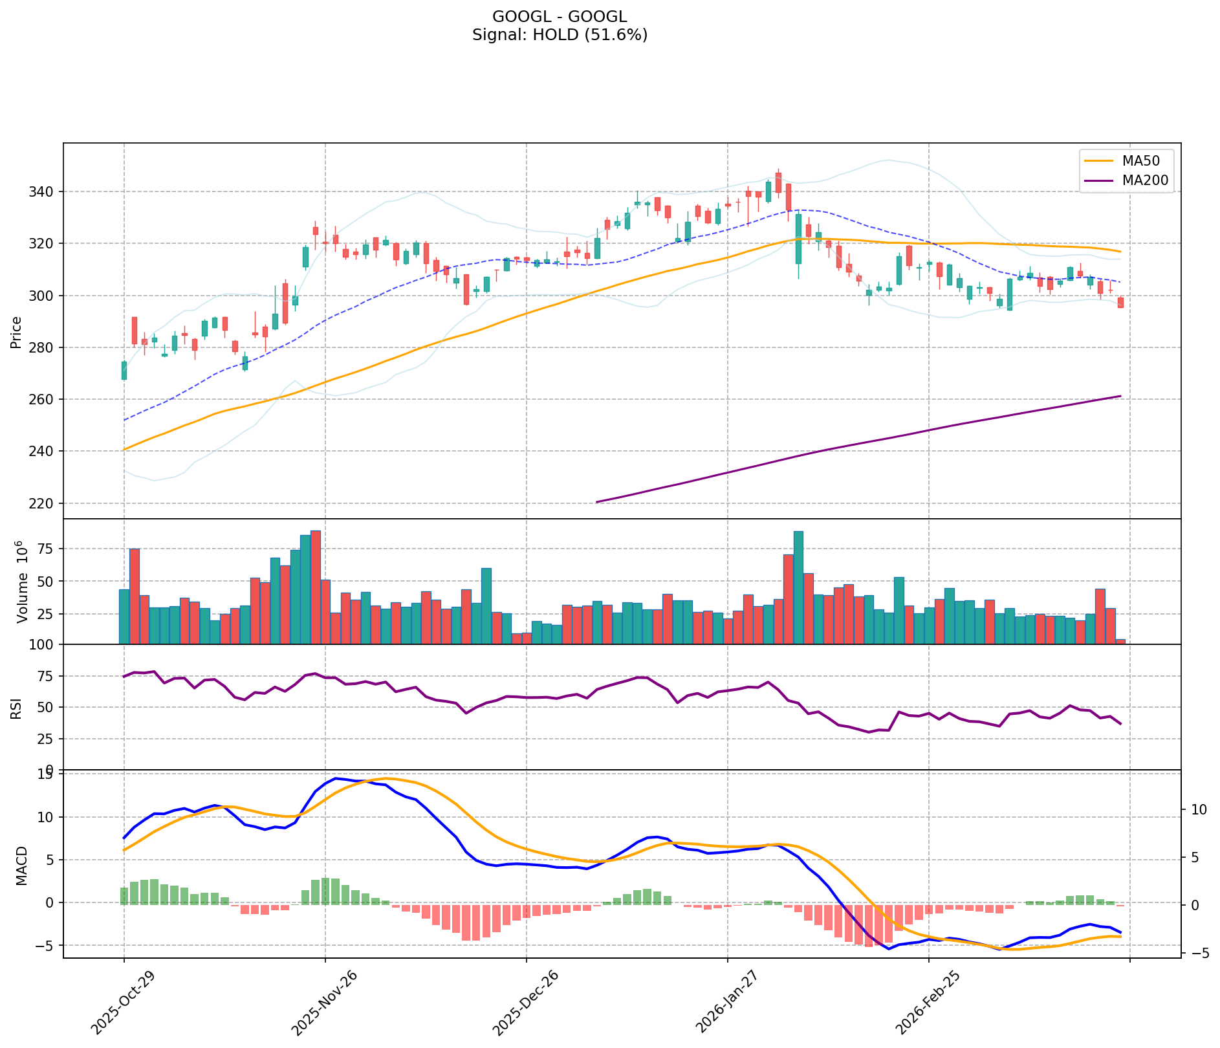This screenshot has height=1048, width=1220.
Task: Click the MACD axis label
Action: [21, 865]
